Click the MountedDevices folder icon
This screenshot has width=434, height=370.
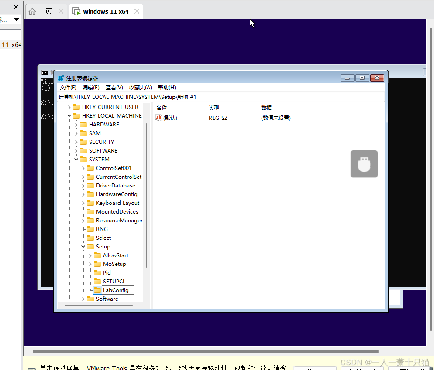point(90,212)
